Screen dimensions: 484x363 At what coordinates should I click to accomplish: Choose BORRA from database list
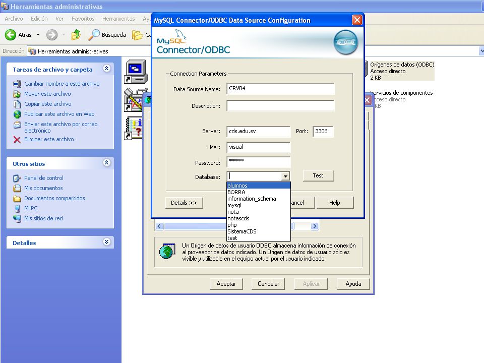(258, 192)
